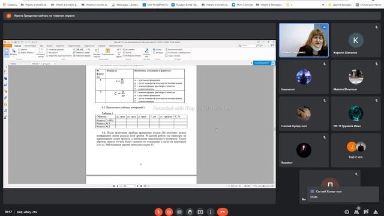Screen dimensions: 384x216
Task: Open the Список для чтения reading list
Action: click(369, 5)
